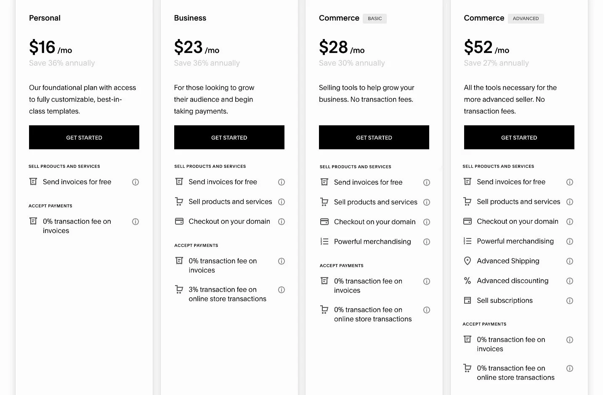Click the Advanced Shipping location pin icon

coord(467,261)
